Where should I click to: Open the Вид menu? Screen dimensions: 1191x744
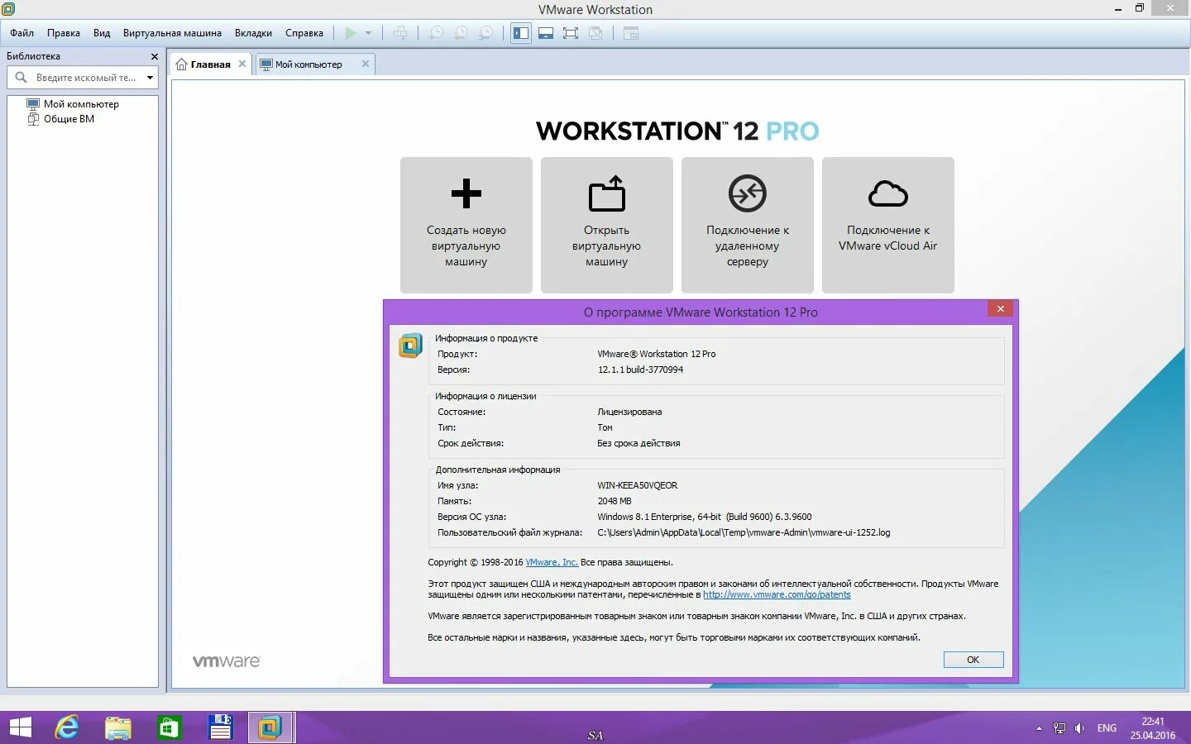pyautogui.click(x=102, y=33)
